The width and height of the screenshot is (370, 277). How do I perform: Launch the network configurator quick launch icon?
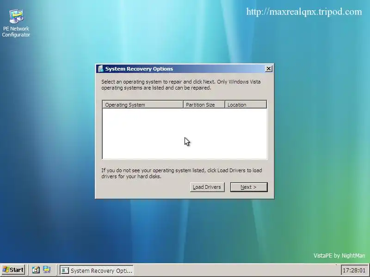(47, 270)
